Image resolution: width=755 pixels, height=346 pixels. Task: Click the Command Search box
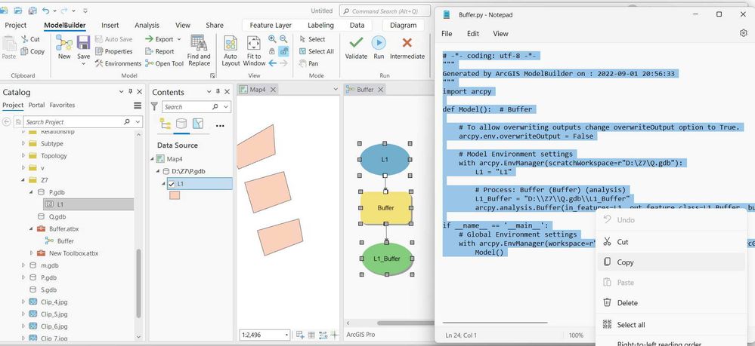[x=384, y=11]
